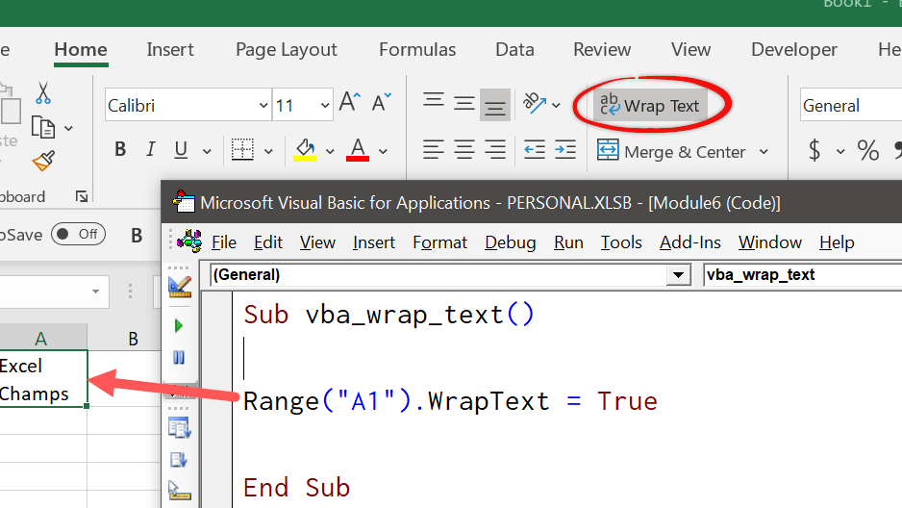Expand Orientation options arrow
The width and height of the screenshot is (902, 508).
(x=556, y=105)
